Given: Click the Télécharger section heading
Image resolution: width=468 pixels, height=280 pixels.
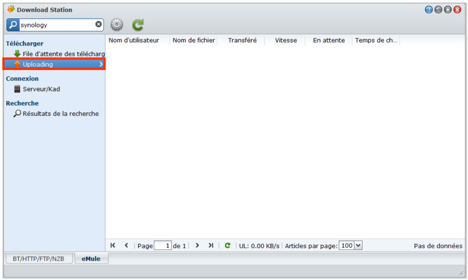Looking at the screenshot, I should 25,43.
